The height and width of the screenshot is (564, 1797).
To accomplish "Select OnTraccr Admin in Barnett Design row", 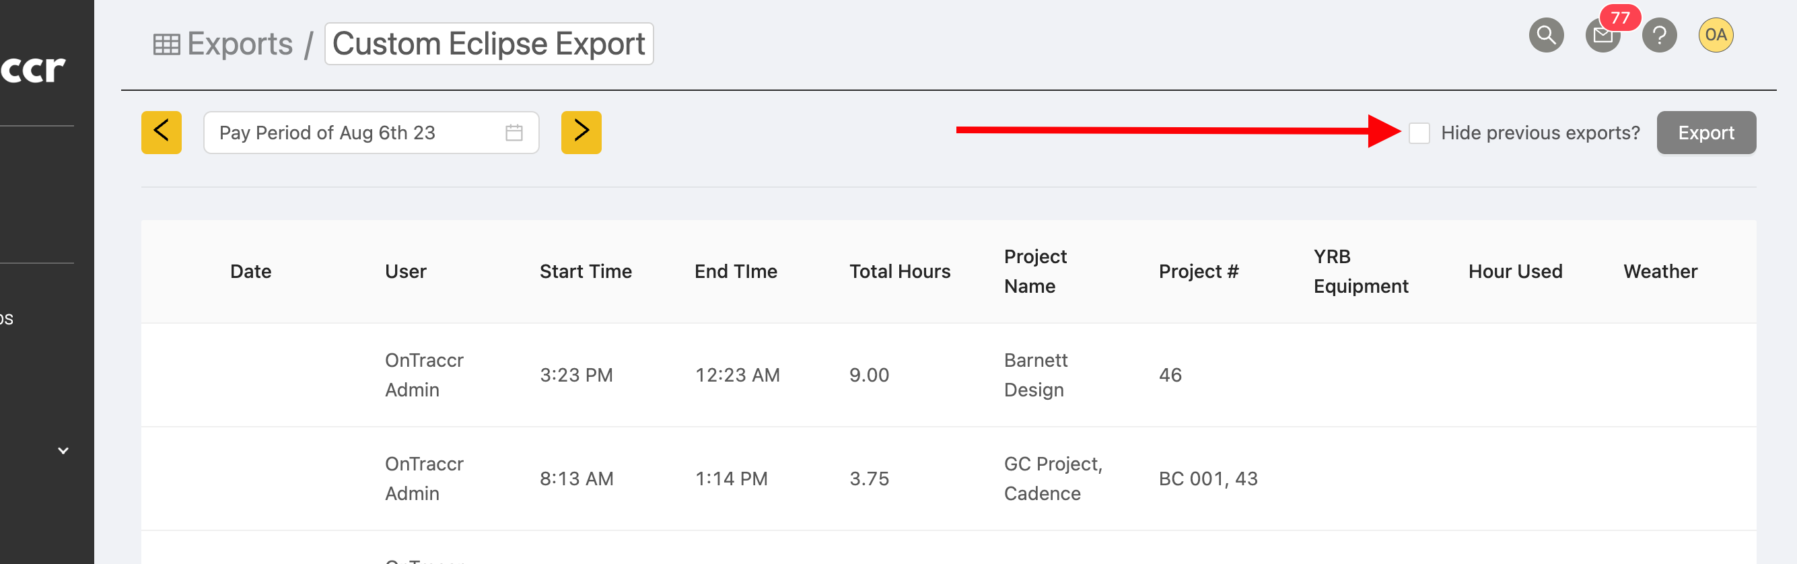I will coord(424,375).
